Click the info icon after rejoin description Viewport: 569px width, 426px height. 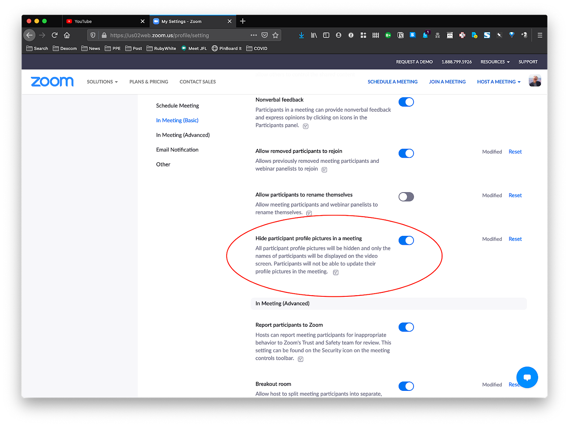tap(324, 169)
